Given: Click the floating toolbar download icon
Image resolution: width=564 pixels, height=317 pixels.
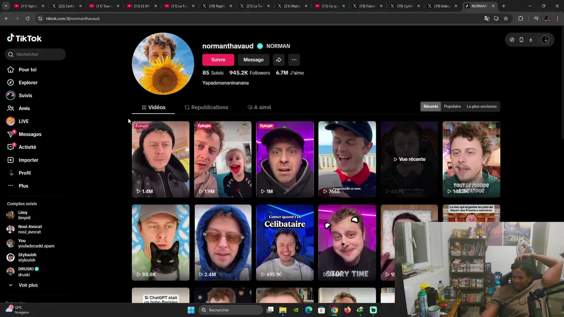Looking at the screenshot, I should point(531,40).
